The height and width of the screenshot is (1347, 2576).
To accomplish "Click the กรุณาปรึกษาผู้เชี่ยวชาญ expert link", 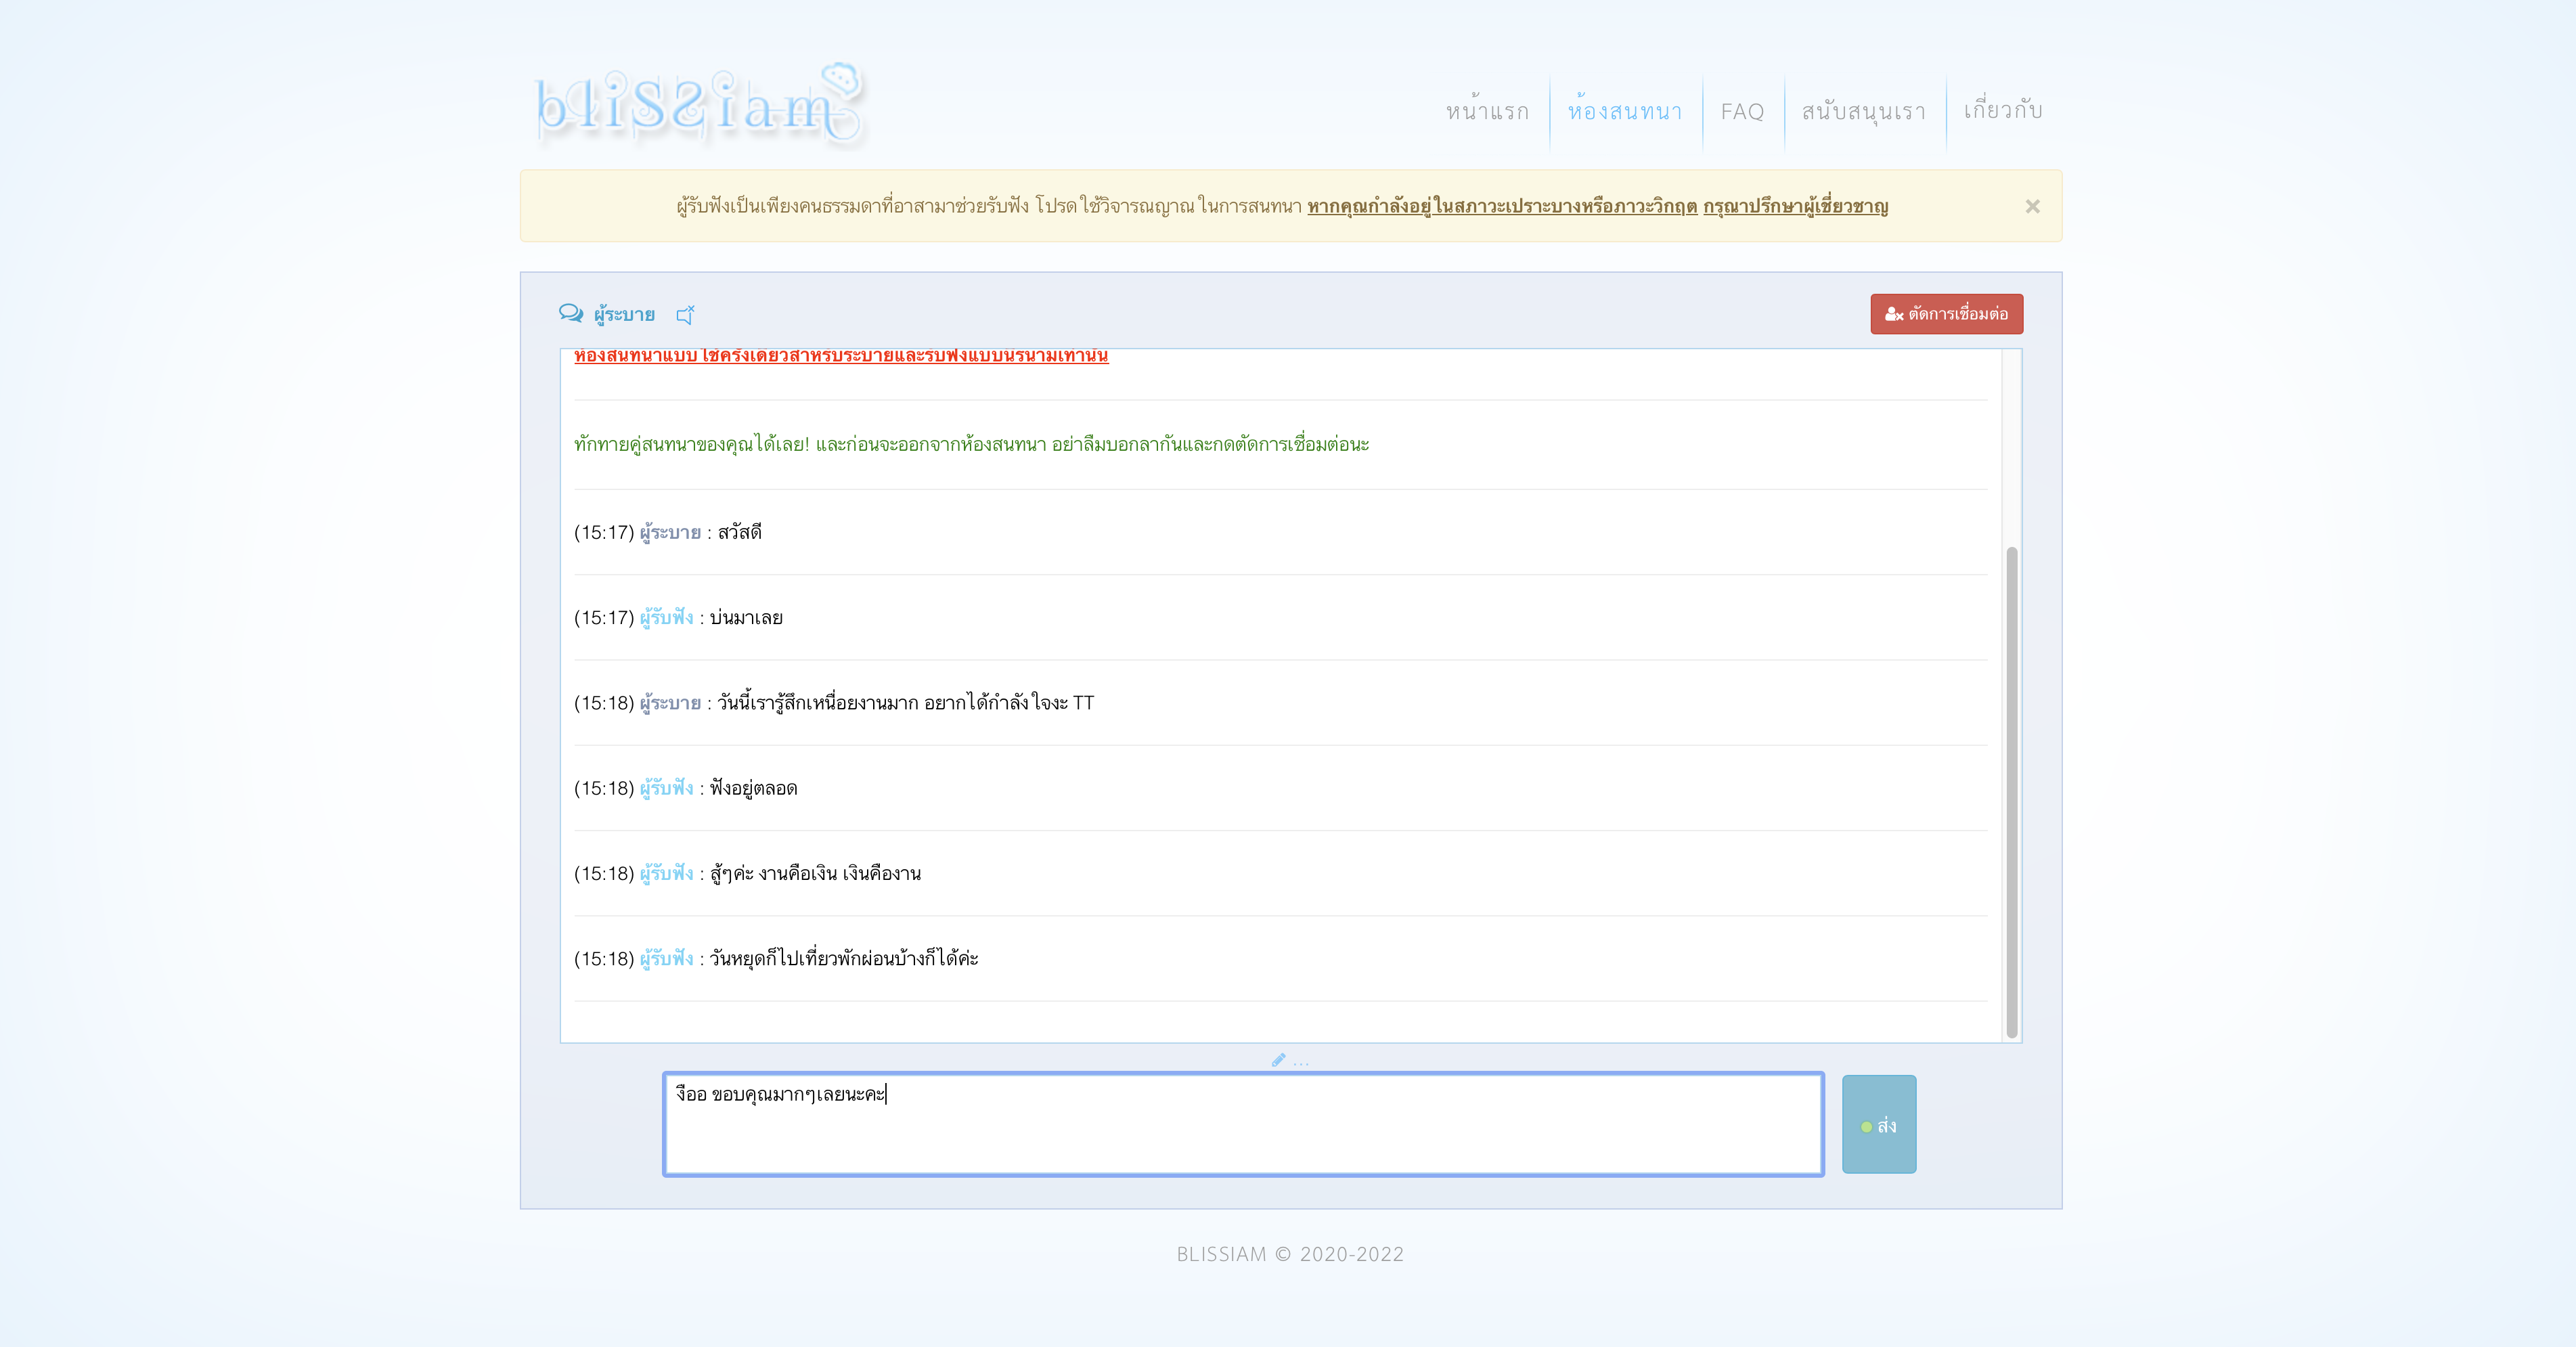I will click(x=1795, y=206).
